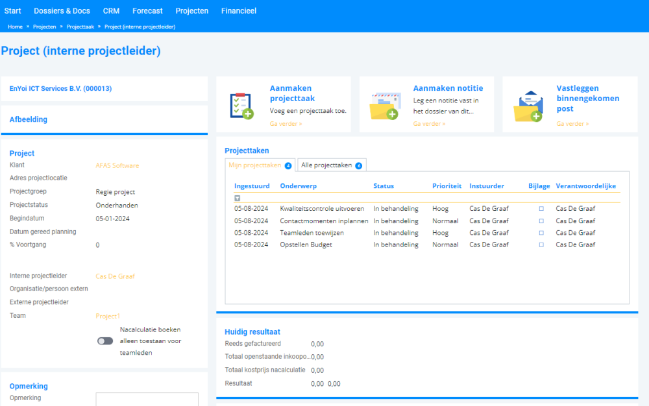649x406 pixels.
Task: Select the Opstellen Budget task row
Action: pyautogui.click(x=427, y=245)
